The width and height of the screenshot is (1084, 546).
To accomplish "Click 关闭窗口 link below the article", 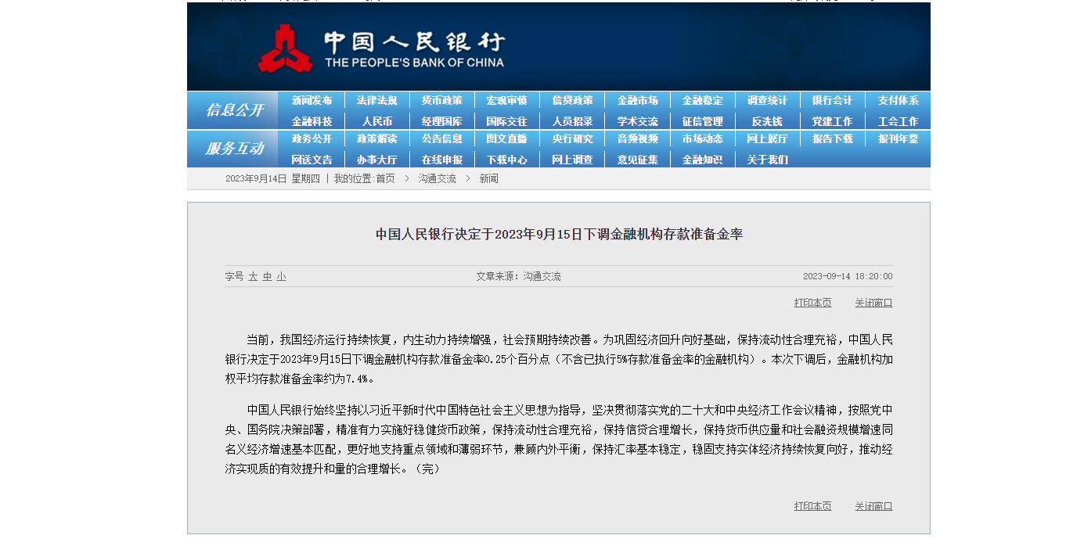I will pyautogui.click(x=873, y=507).
